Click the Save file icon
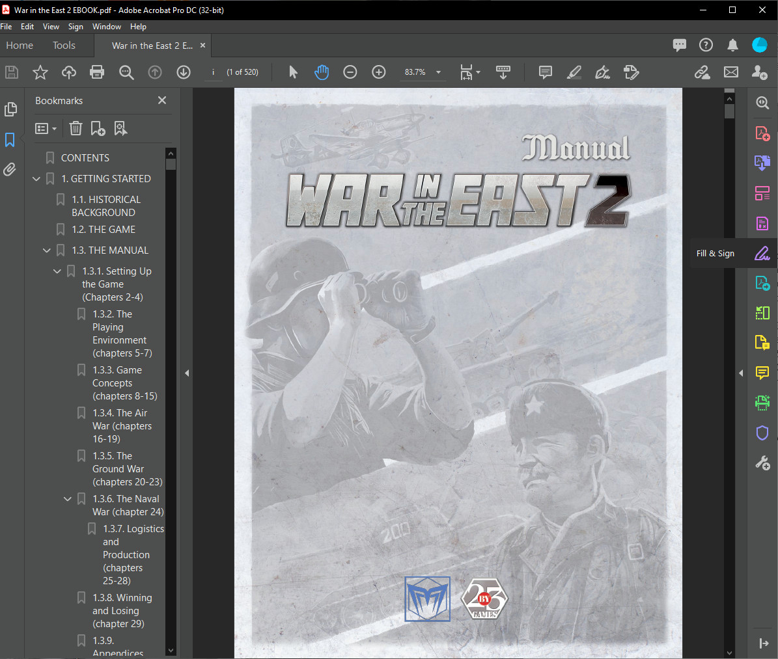This screenshot has width=778, height=659. [x=12, y=72]
